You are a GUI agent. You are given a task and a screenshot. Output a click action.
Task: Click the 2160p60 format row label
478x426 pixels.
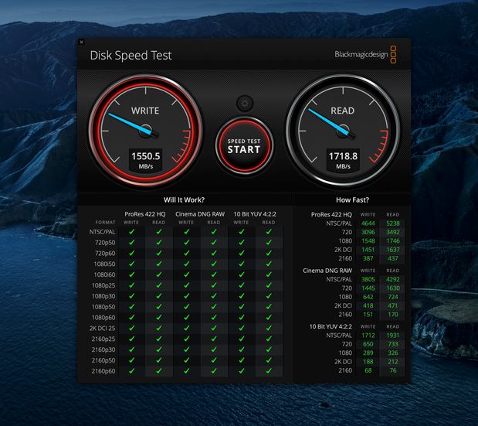pyautogui.click(x=103, y=371)
